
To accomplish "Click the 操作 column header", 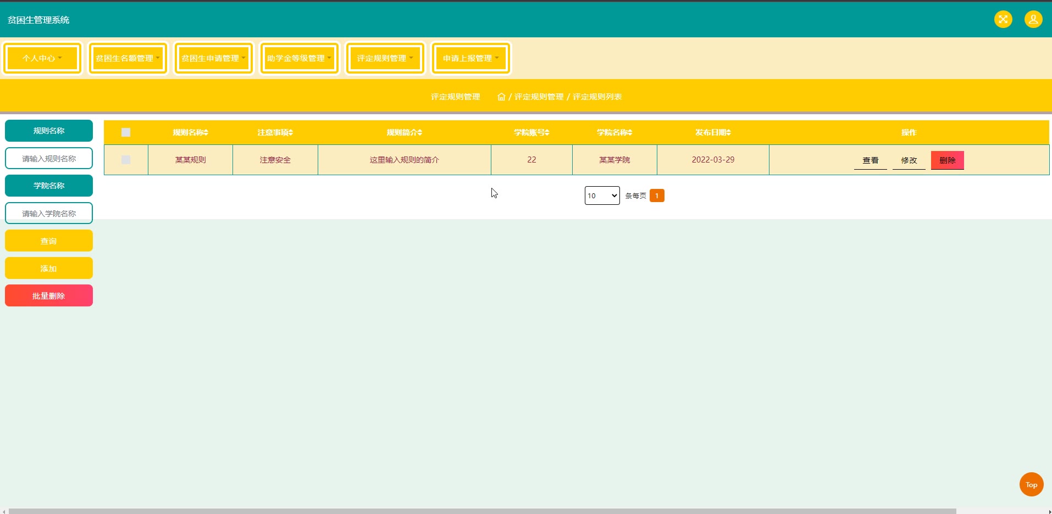I will pos(909,132).
